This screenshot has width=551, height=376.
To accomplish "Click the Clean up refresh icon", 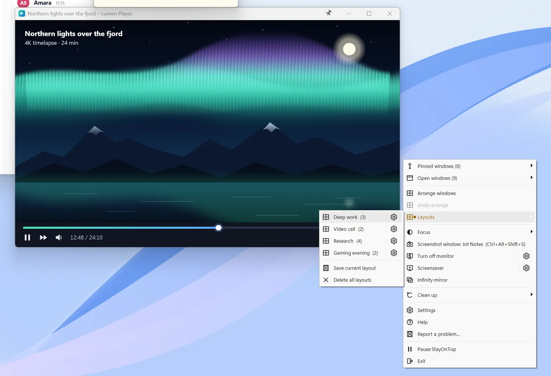I will tap(410, 295).
